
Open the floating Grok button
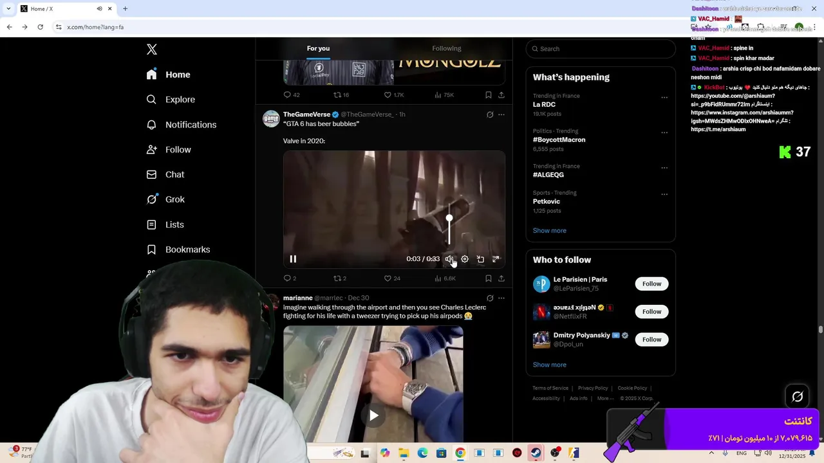798,397
